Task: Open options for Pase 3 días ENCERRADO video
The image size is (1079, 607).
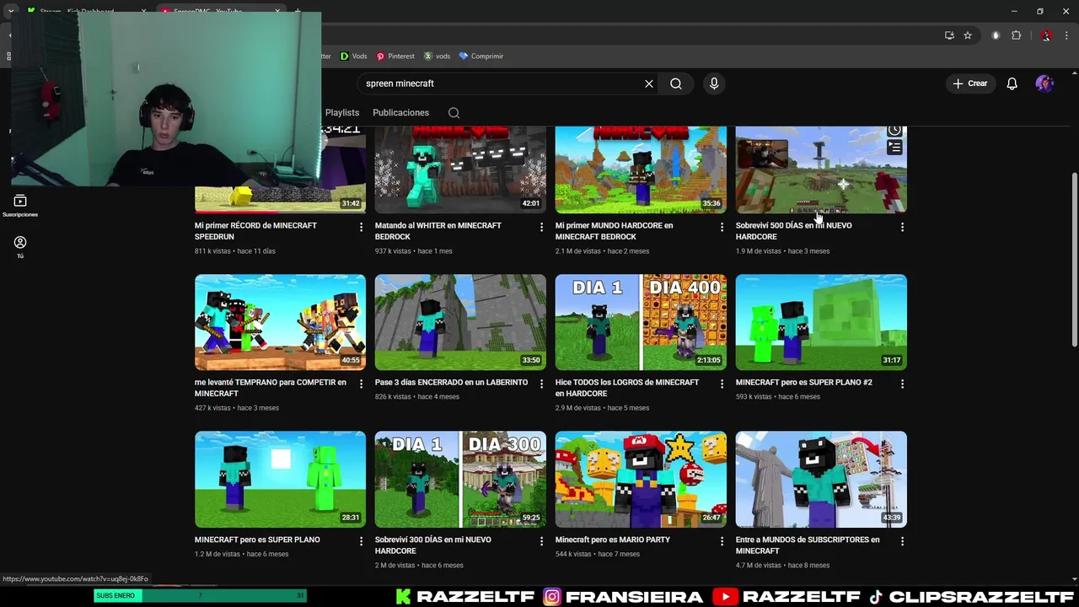Action: pos(541,384)
